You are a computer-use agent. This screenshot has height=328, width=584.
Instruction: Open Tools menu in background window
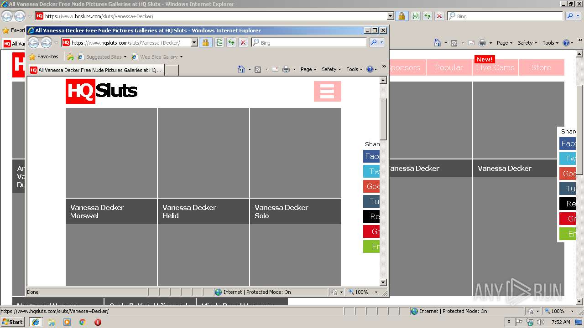point(551,43)
